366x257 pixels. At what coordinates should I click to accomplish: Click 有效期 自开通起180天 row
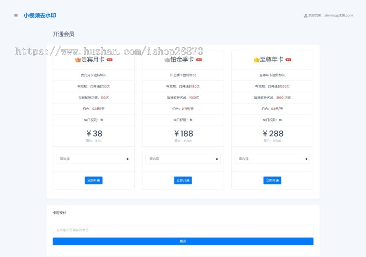tap(183, 86)
